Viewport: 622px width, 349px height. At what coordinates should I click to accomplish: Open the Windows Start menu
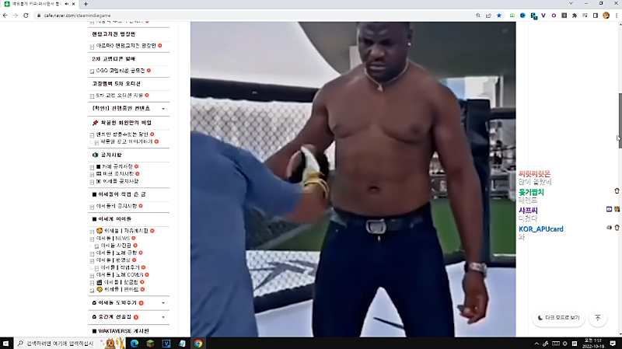(x=6, y=344)
